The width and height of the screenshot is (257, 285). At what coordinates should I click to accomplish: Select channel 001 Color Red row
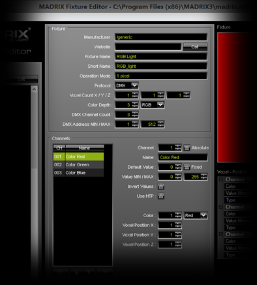(78, 157)
